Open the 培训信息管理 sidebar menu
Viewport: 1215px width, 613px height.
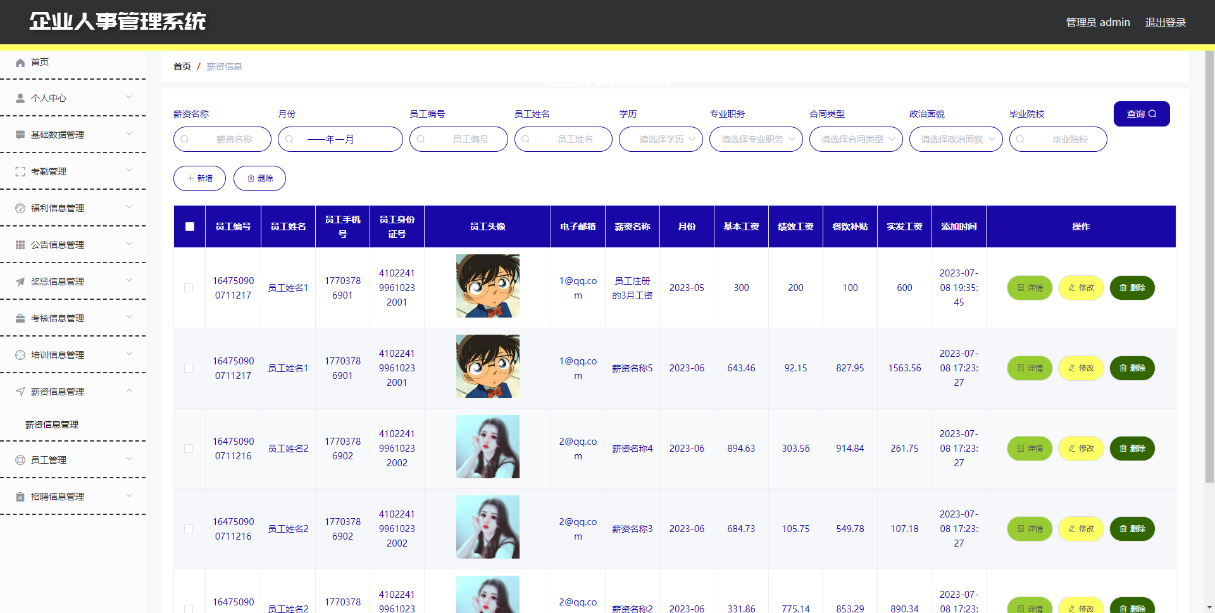coord(73,356)
